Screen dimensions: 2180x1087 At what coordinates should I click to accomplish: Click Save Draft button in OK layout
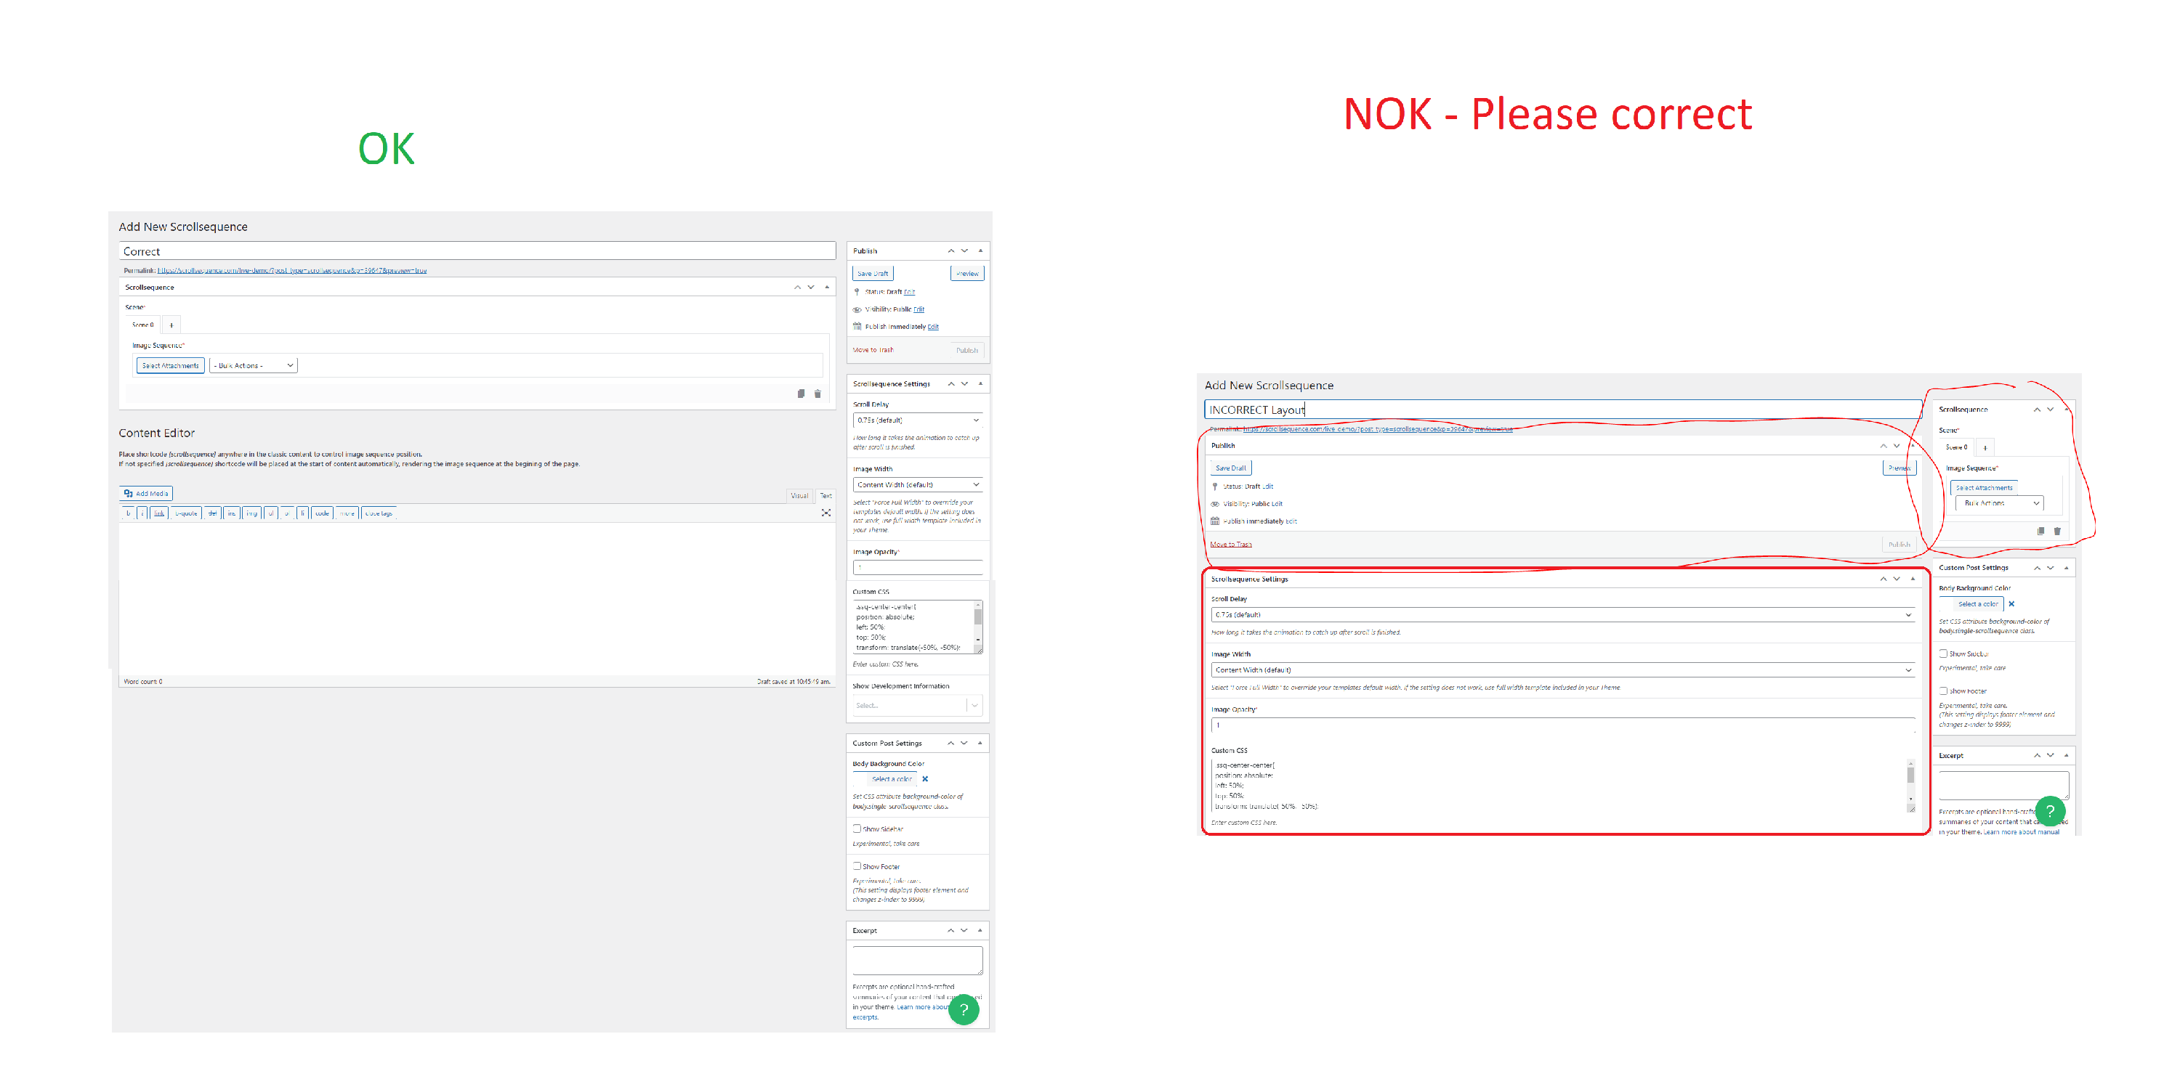point(873,273)
